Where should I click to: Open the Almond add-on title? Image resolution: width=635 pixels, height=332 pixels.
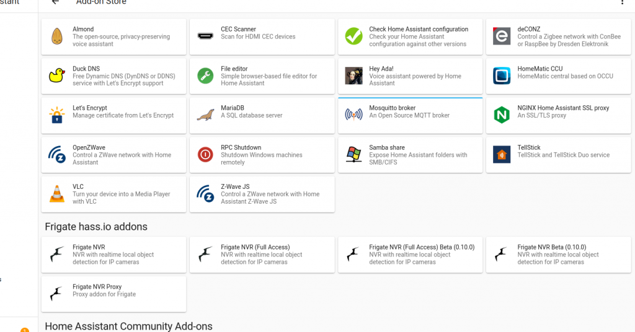(83, 29)
